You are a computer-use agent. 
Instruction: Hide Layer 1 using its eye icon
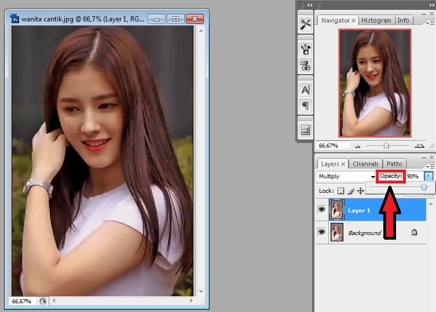[x=322, y=210]
